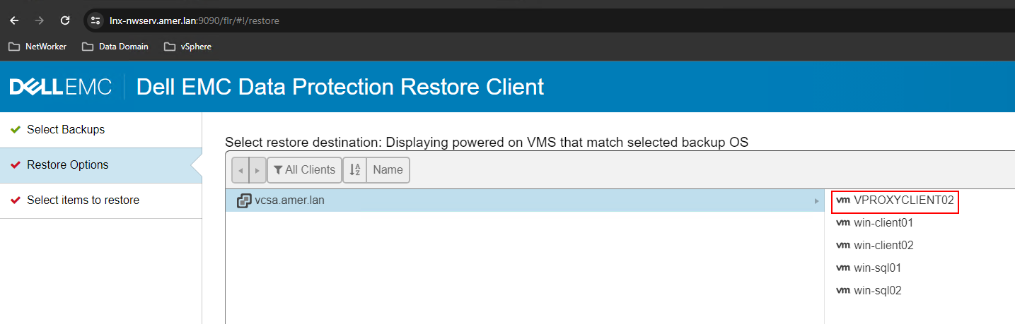The width and height of the screenshot is (1015, 324).
Task: Click the Name sort button
Action: click(x=388, y=169)
